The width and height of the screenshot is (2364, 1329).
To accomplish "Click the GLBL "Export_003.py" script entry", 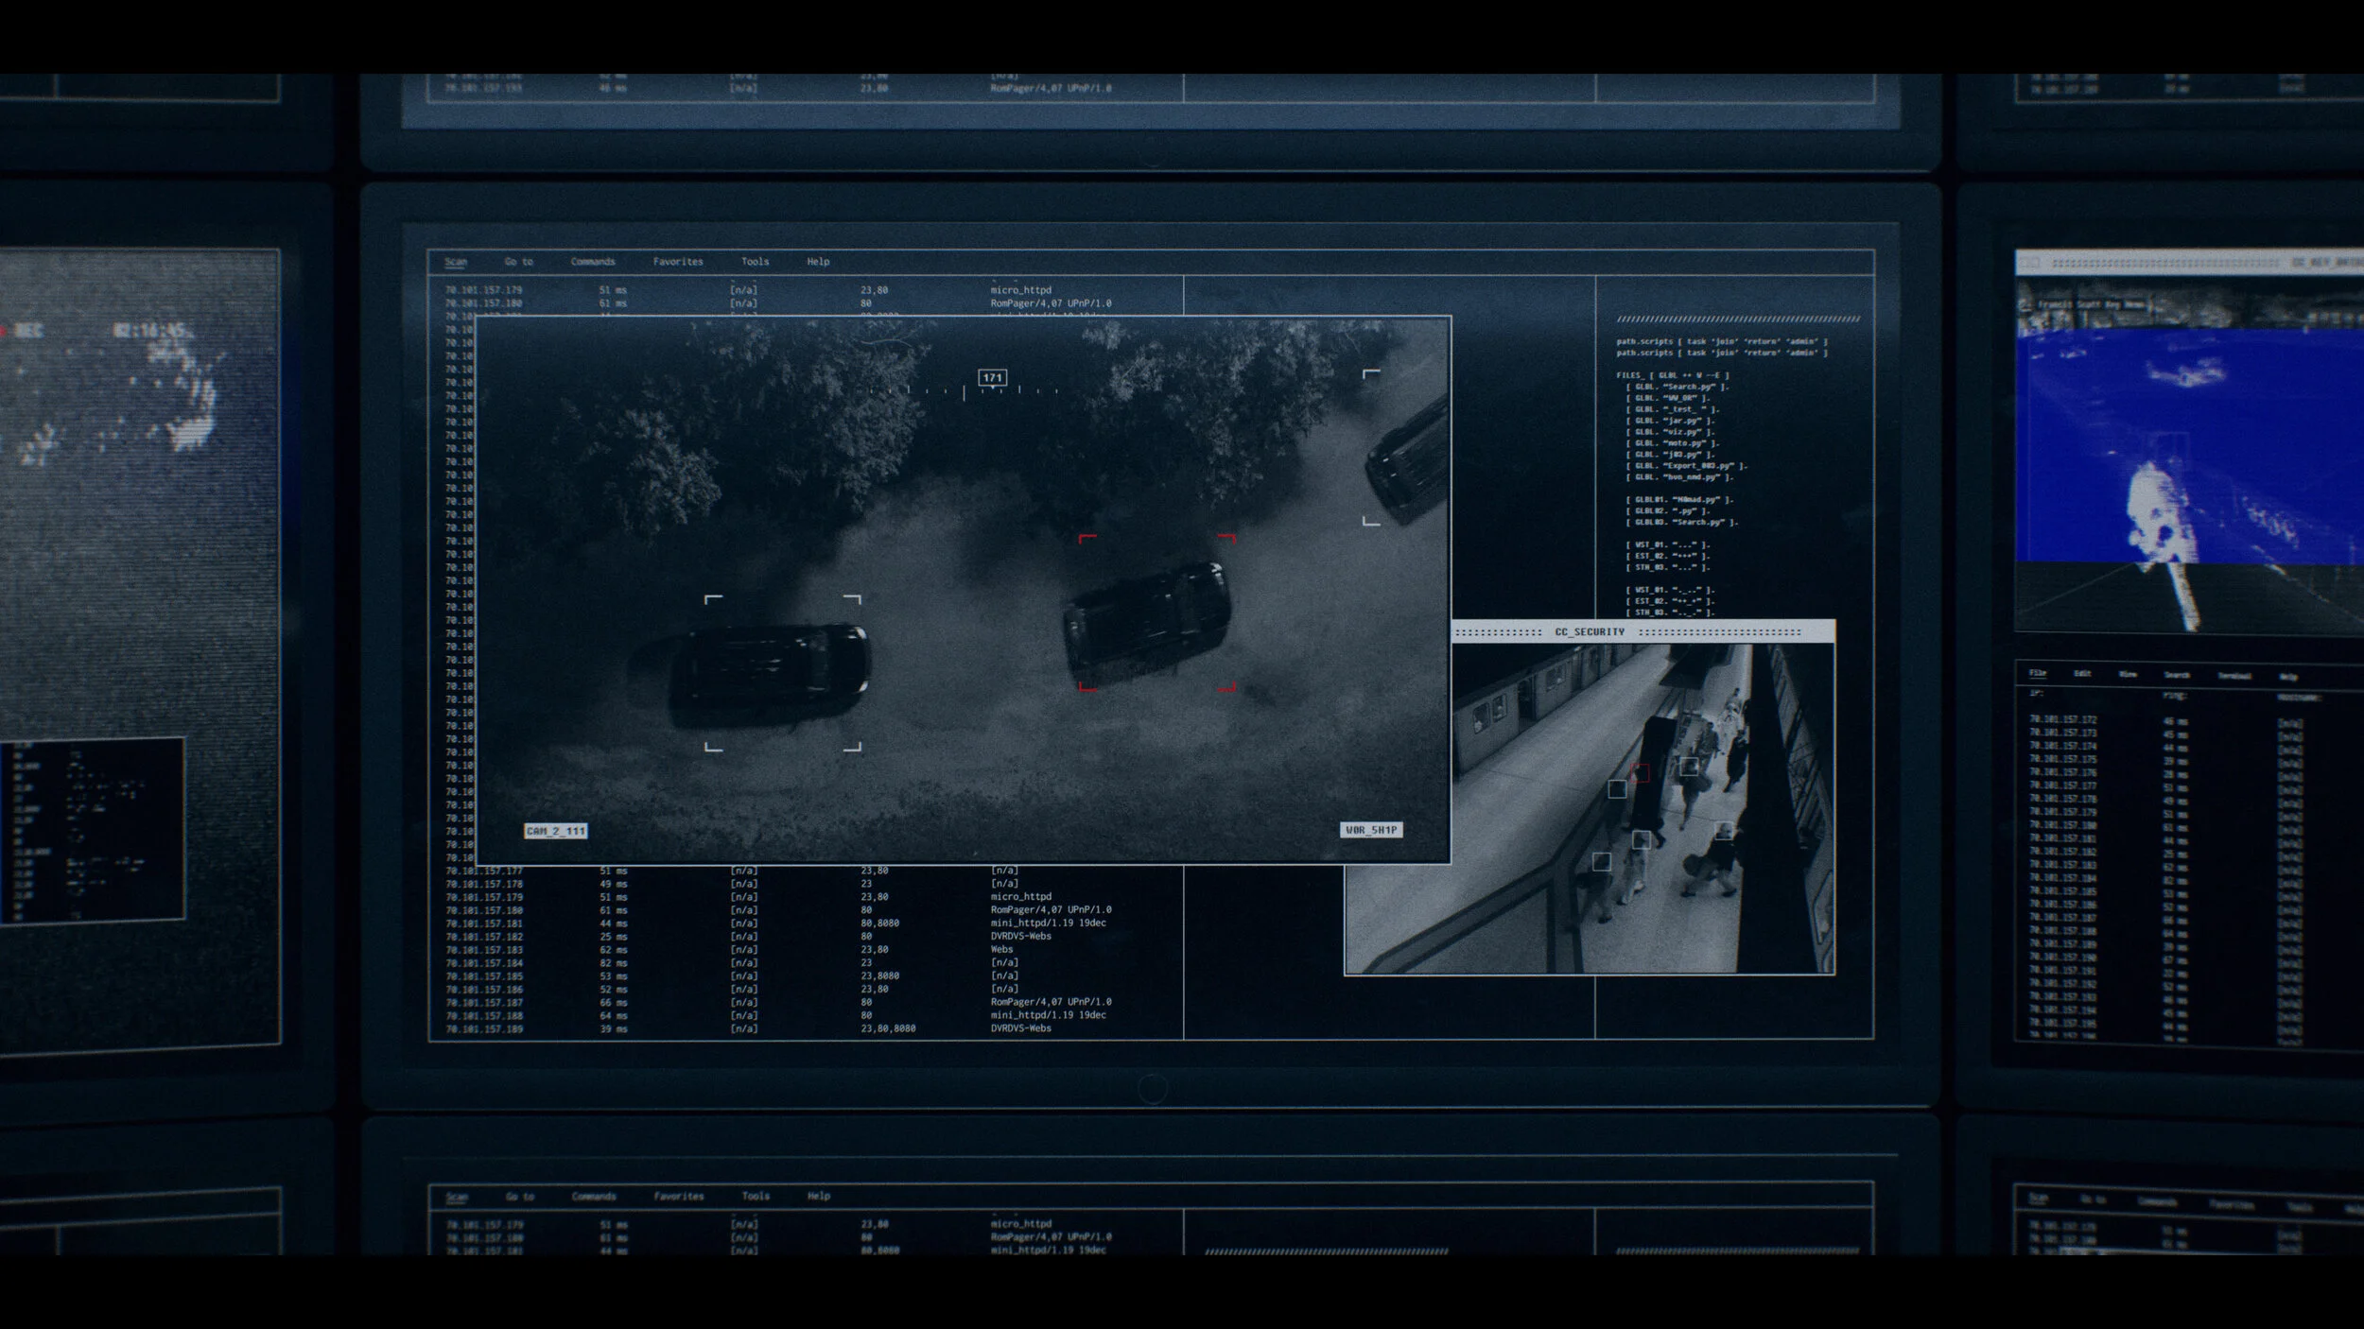I will coord(1687,466).
